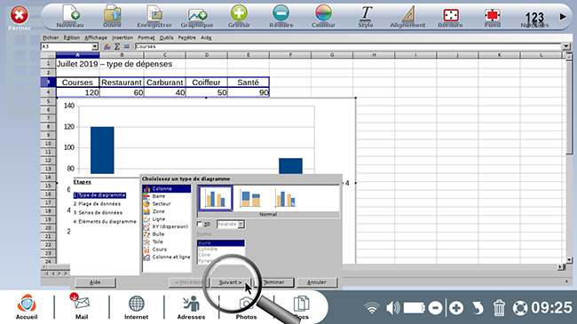Show more toolbar tools with right arrow

click(x=563, y=17)
